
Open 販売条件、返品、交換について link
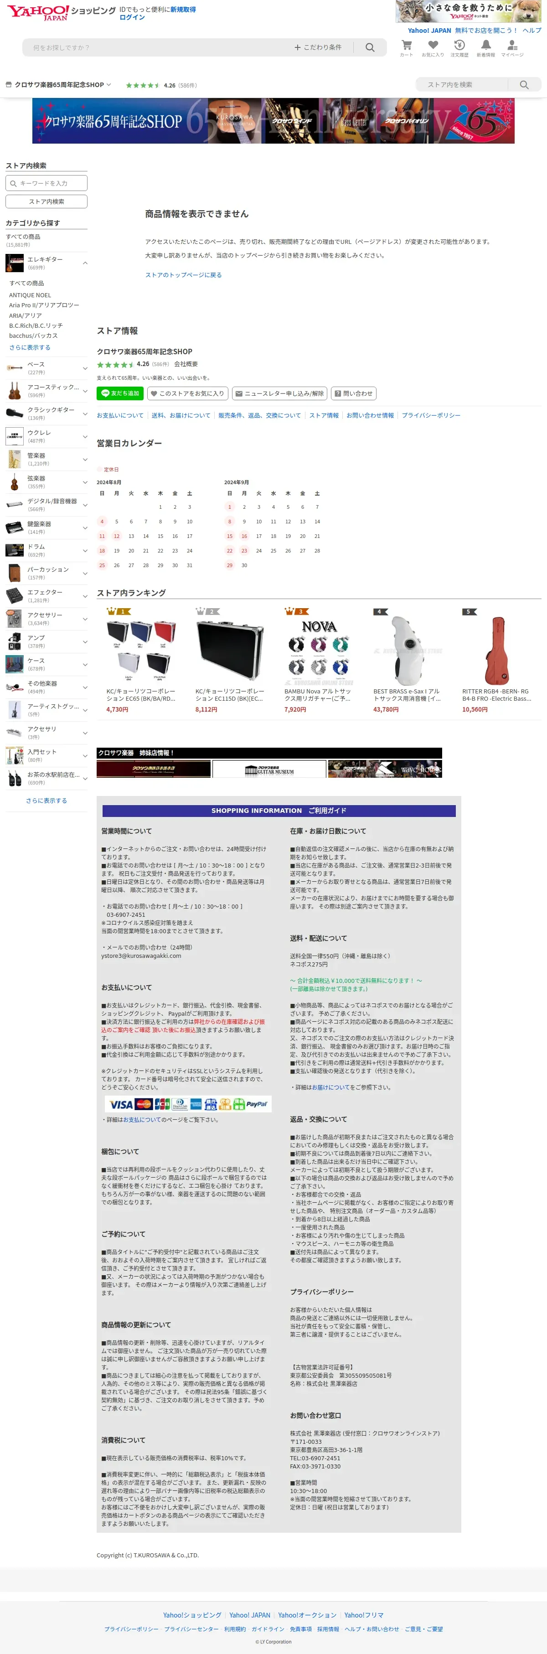point(259,415)
